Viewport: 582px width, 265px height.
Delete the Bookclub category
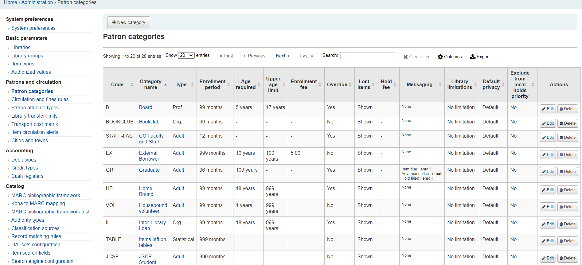[x=568, y=123]
